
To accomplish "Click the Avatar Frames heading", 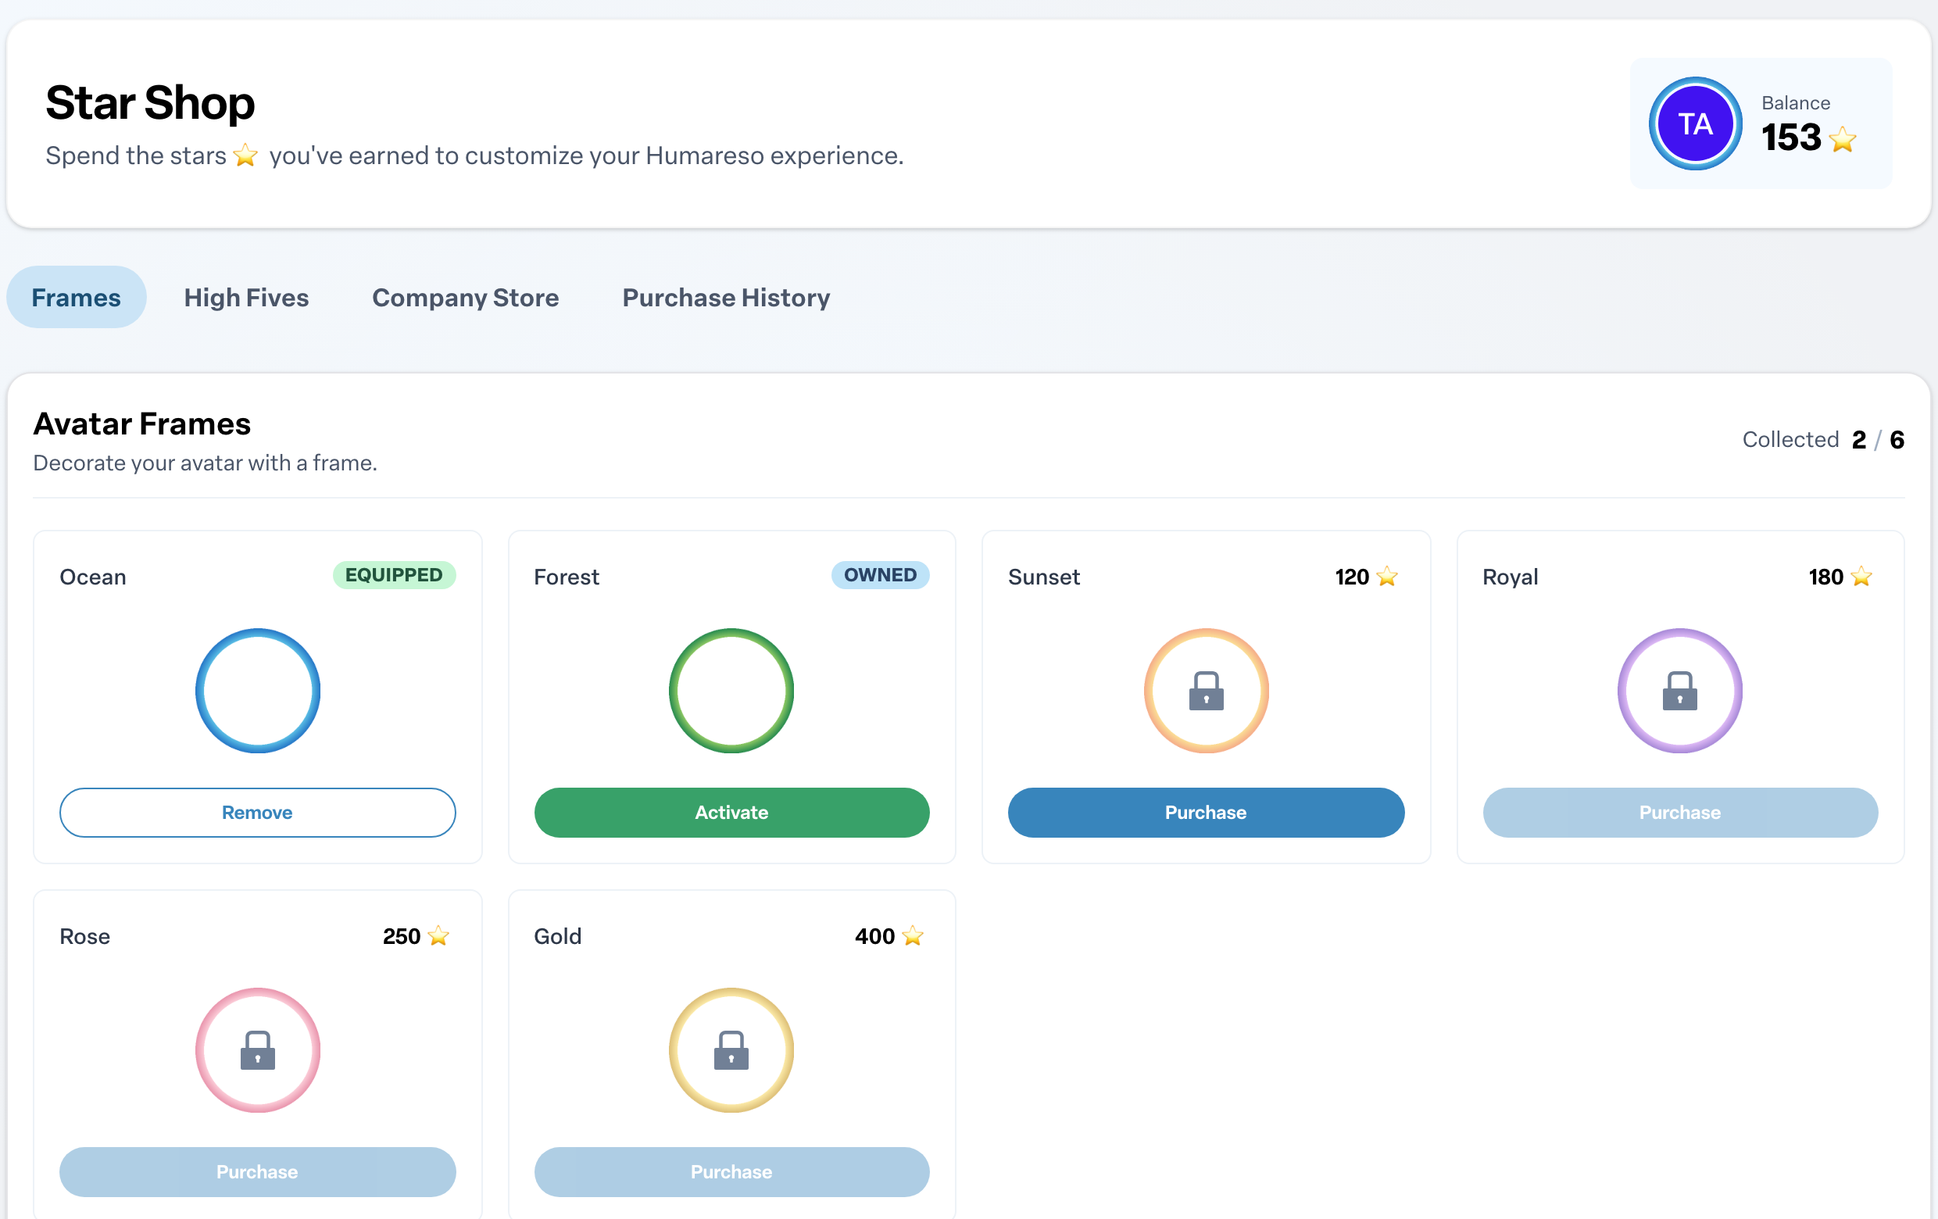I will pyautogui.click(x=142, y=424).
